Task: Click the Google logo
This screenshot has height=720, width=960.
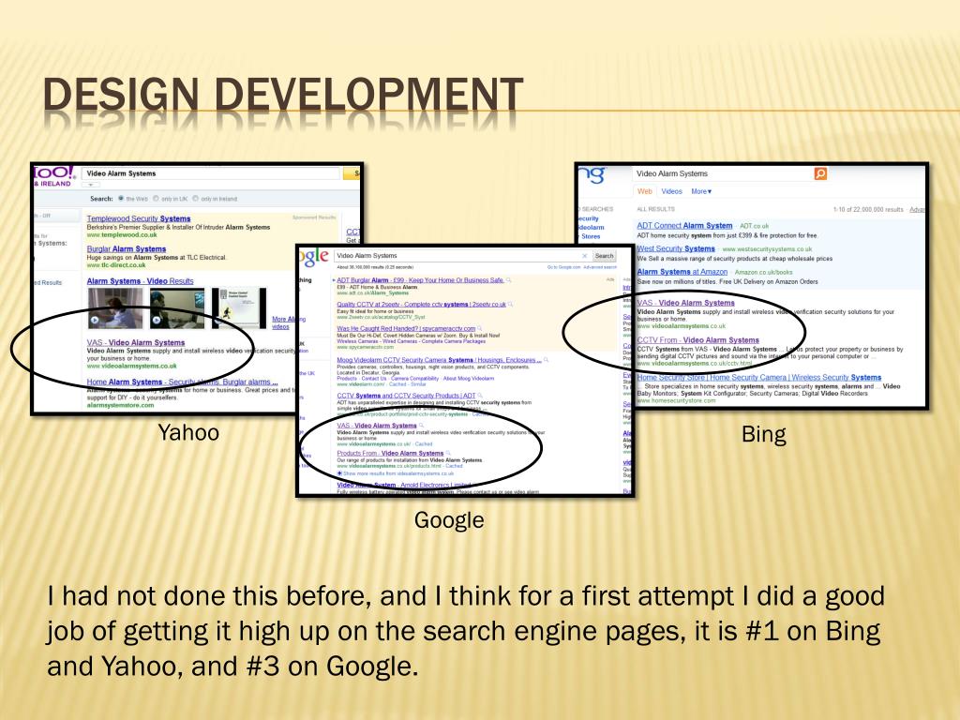Action: (x=313, y=257)
